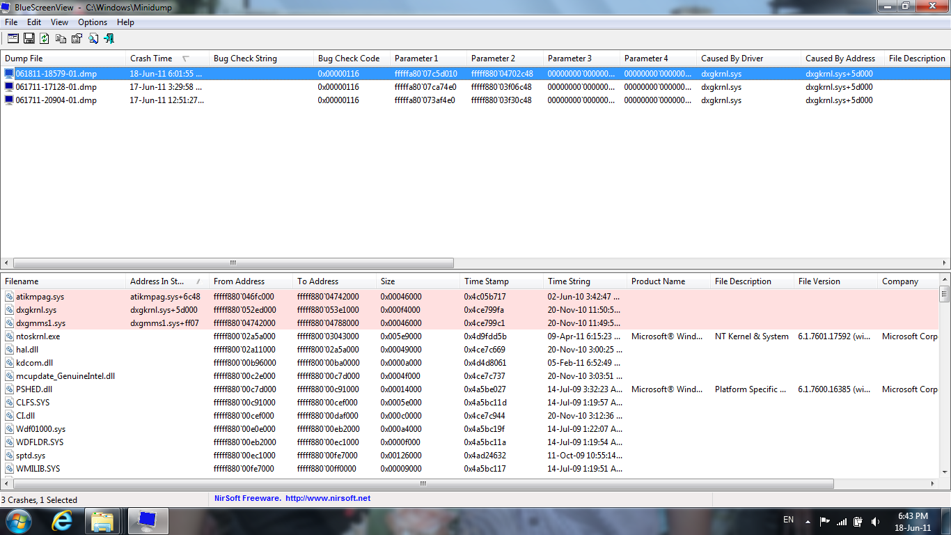Click lower pane scrollbar up arrow
This screenshot has height=535, width=951.
click(944, 280)
